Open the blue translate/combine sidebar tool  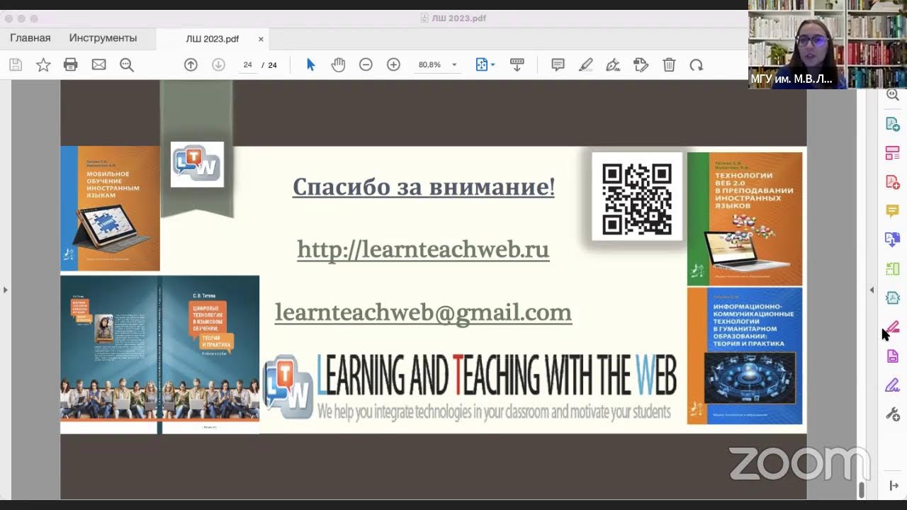click(x=893, y=239)
